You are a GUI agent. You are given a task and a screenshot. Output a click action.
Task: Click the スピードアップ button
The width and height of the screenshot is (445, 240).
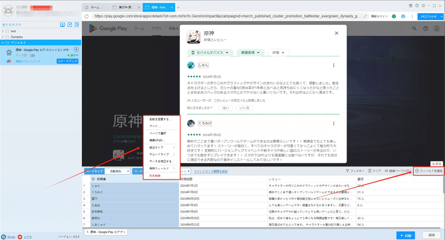[67, 61]
